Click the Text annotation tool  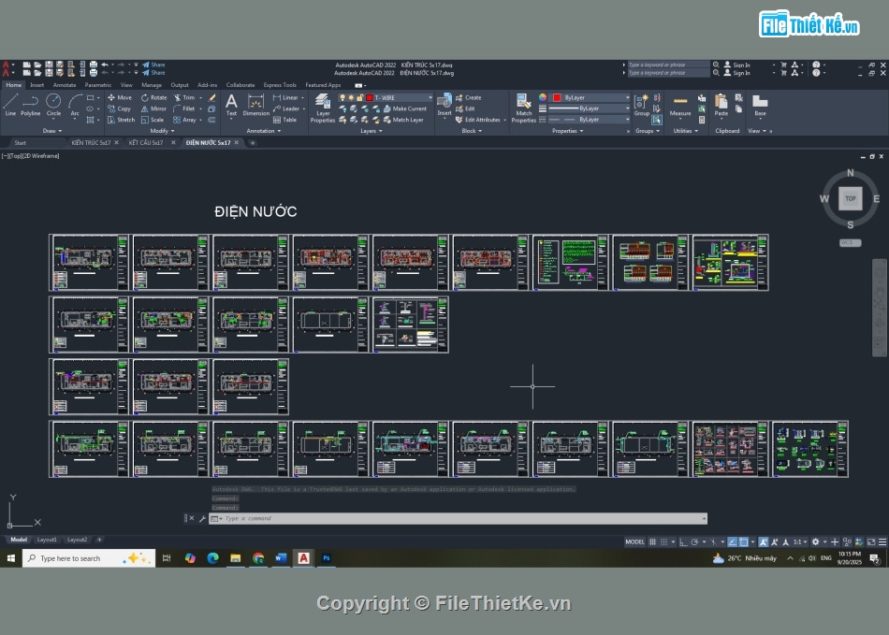231,105
